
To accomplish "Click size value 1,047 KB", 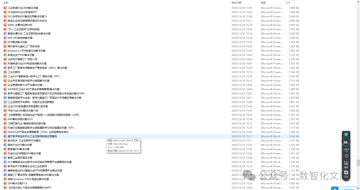I will click(294, 188).
